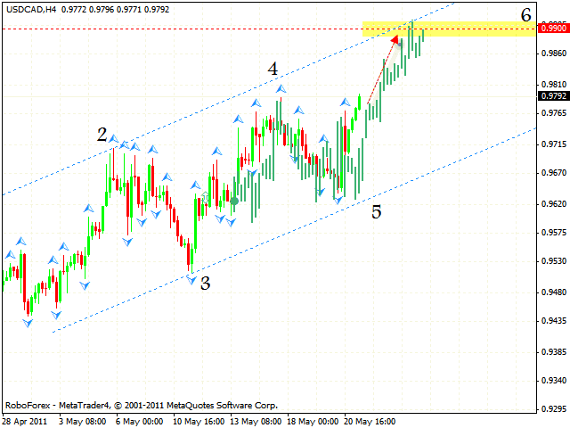Image resolution: width=570 pixels, height=428 pixels.
Task: Click the 0.9715 price axis label
Action: click(x=553, y=144)
